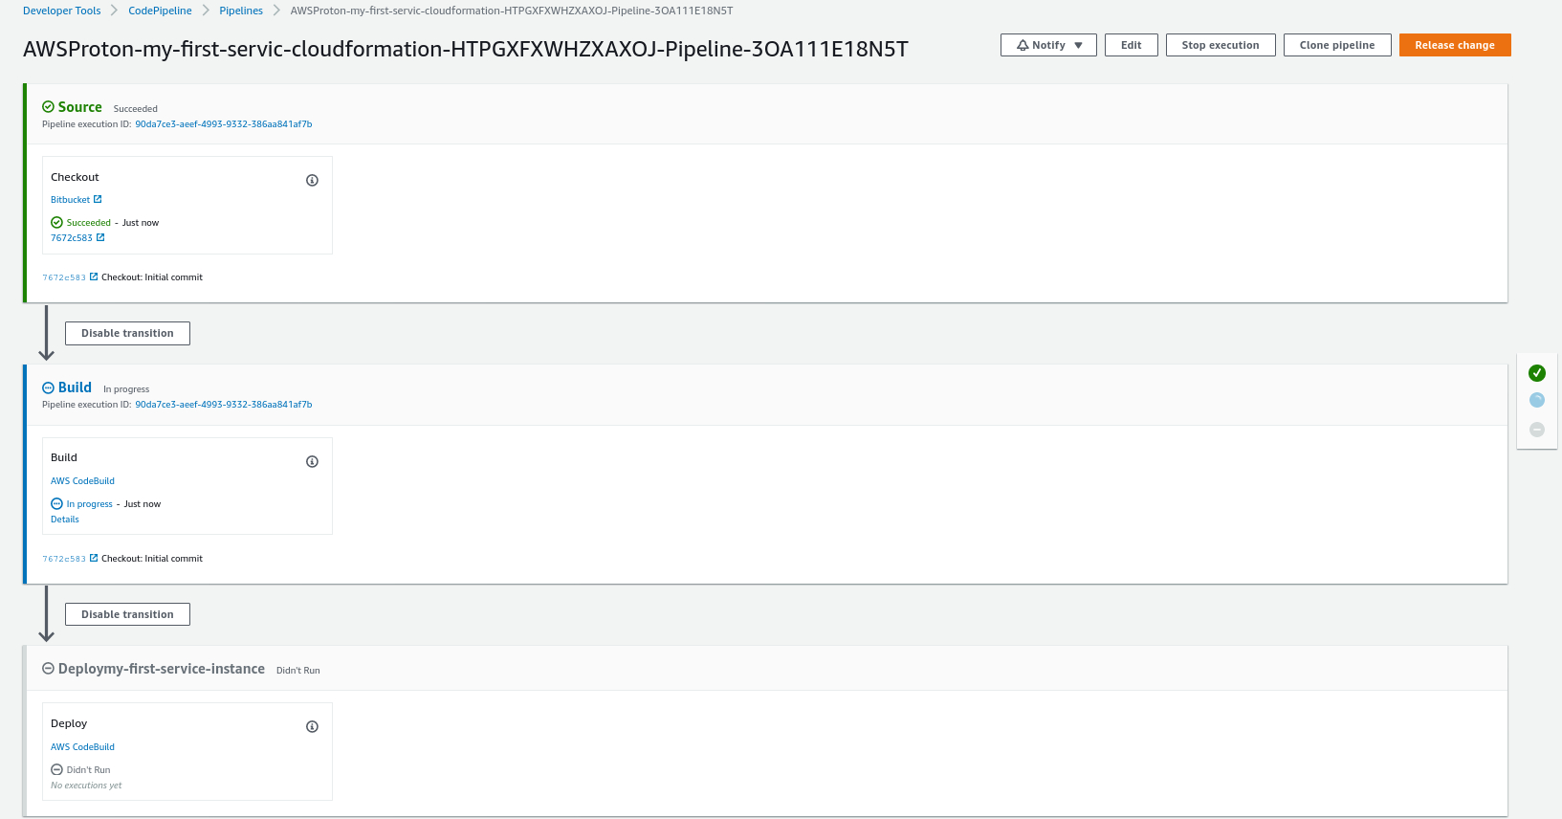Click Didn't Run status icon in Deploy card
This screenshot has width=1562, height=819.
point(56,769)
